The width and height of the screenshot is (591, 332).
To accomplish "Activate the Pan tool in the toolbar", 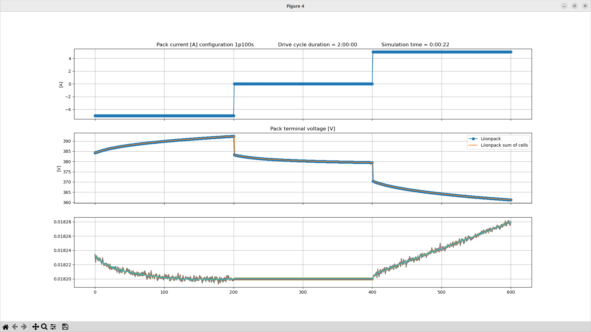I will pos(36,327).
